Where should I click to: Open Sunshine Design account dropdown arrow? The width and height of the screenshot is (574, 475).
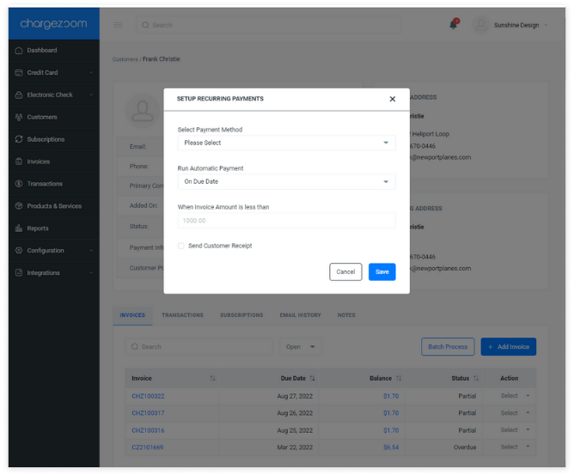546,25
